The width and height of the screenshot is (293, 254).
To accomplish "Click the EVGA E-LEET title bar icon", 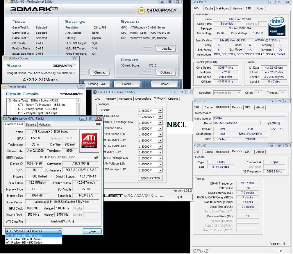I will point(95,92).
